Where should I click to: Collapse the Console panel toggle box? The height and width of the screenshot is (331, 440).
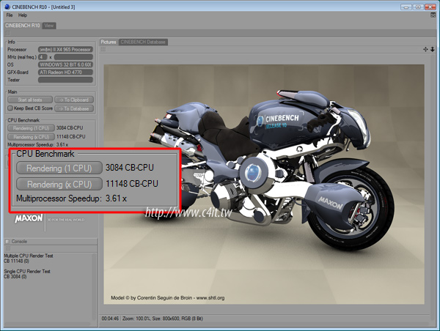click(7, 241)
